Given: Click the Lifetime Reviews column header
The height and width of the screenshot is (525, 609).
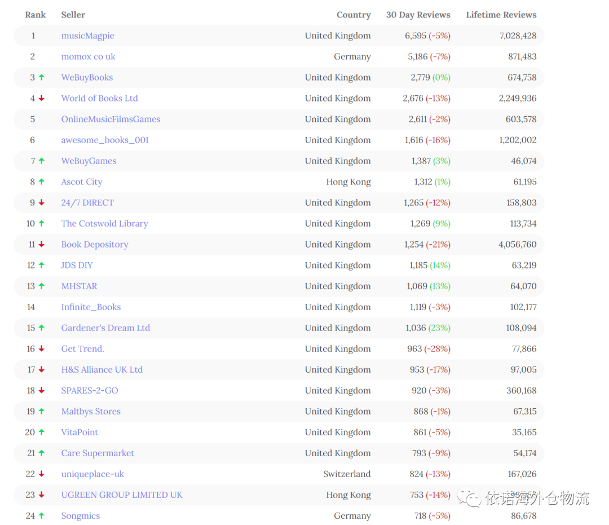Looking at the screenshot, I should tap(501, 15).
